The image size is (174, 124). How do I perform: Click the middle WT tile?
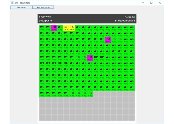click(x=48, y=64)
